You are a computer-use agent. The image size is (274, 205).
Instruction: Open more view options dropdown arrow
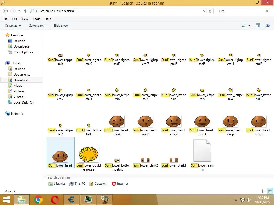[249, 26]
